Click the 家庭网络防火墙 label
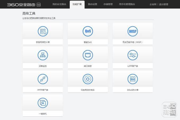The width and height of the screenshot is (180, 120). pyautogui.click(x=43, y=42)
